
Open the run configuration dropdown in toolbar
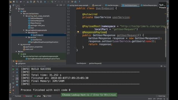click(55, 2)
